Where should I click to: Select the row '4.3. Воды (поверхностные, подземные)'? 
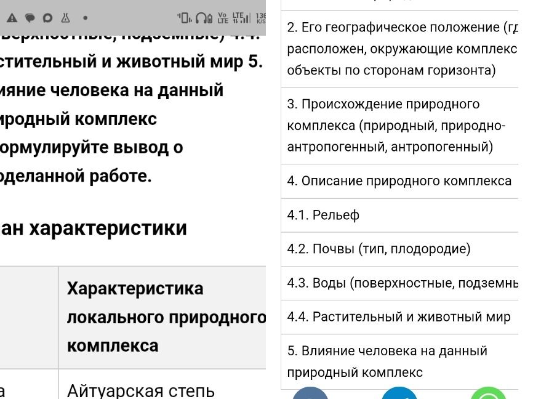tap(399, 283)
